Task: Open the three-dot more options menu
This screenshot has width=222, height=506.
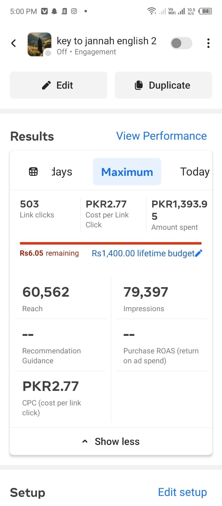Action: (x=208, y=43)
